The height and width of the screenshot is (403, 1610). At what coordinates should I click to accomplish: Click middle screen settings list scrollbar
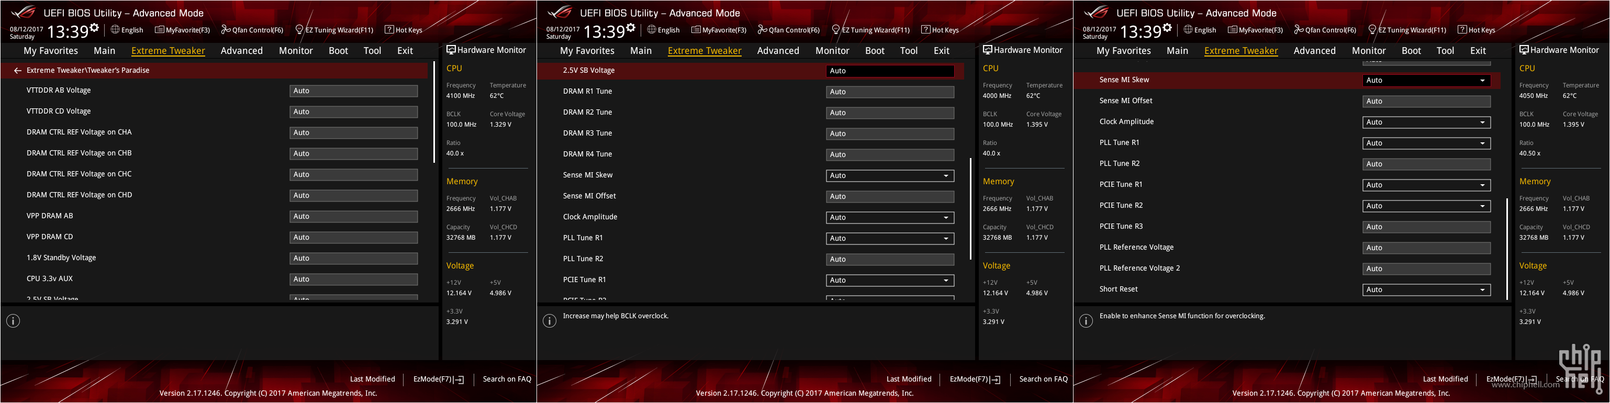click(970, 209)
